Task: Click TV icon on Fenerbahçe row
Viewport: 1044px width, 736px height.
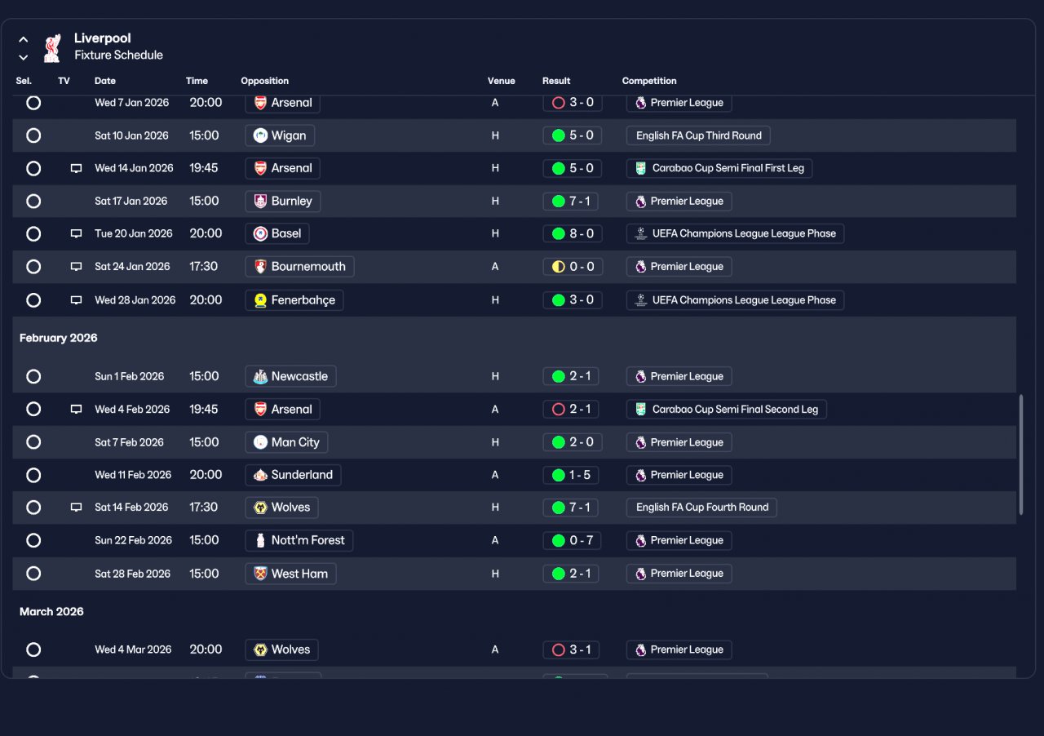Action: [x=76, y=299]
